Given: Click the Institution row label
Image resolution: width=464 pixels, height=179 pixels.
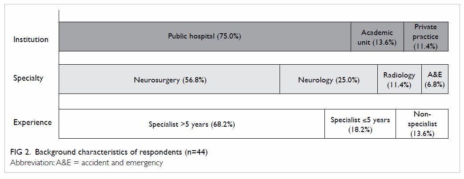Looking at the screenshot, I should [31, 39].
